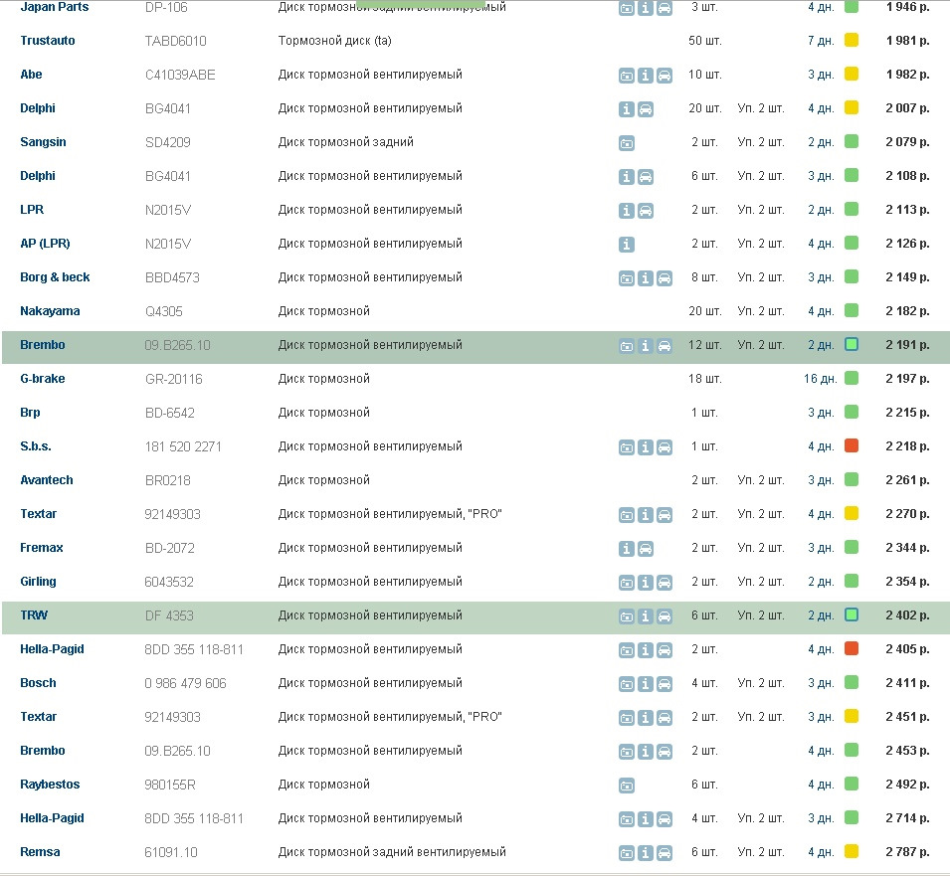Open the info icon in the S.b.s. row
The height and width of the screenshot is (876, 950).
646,447
